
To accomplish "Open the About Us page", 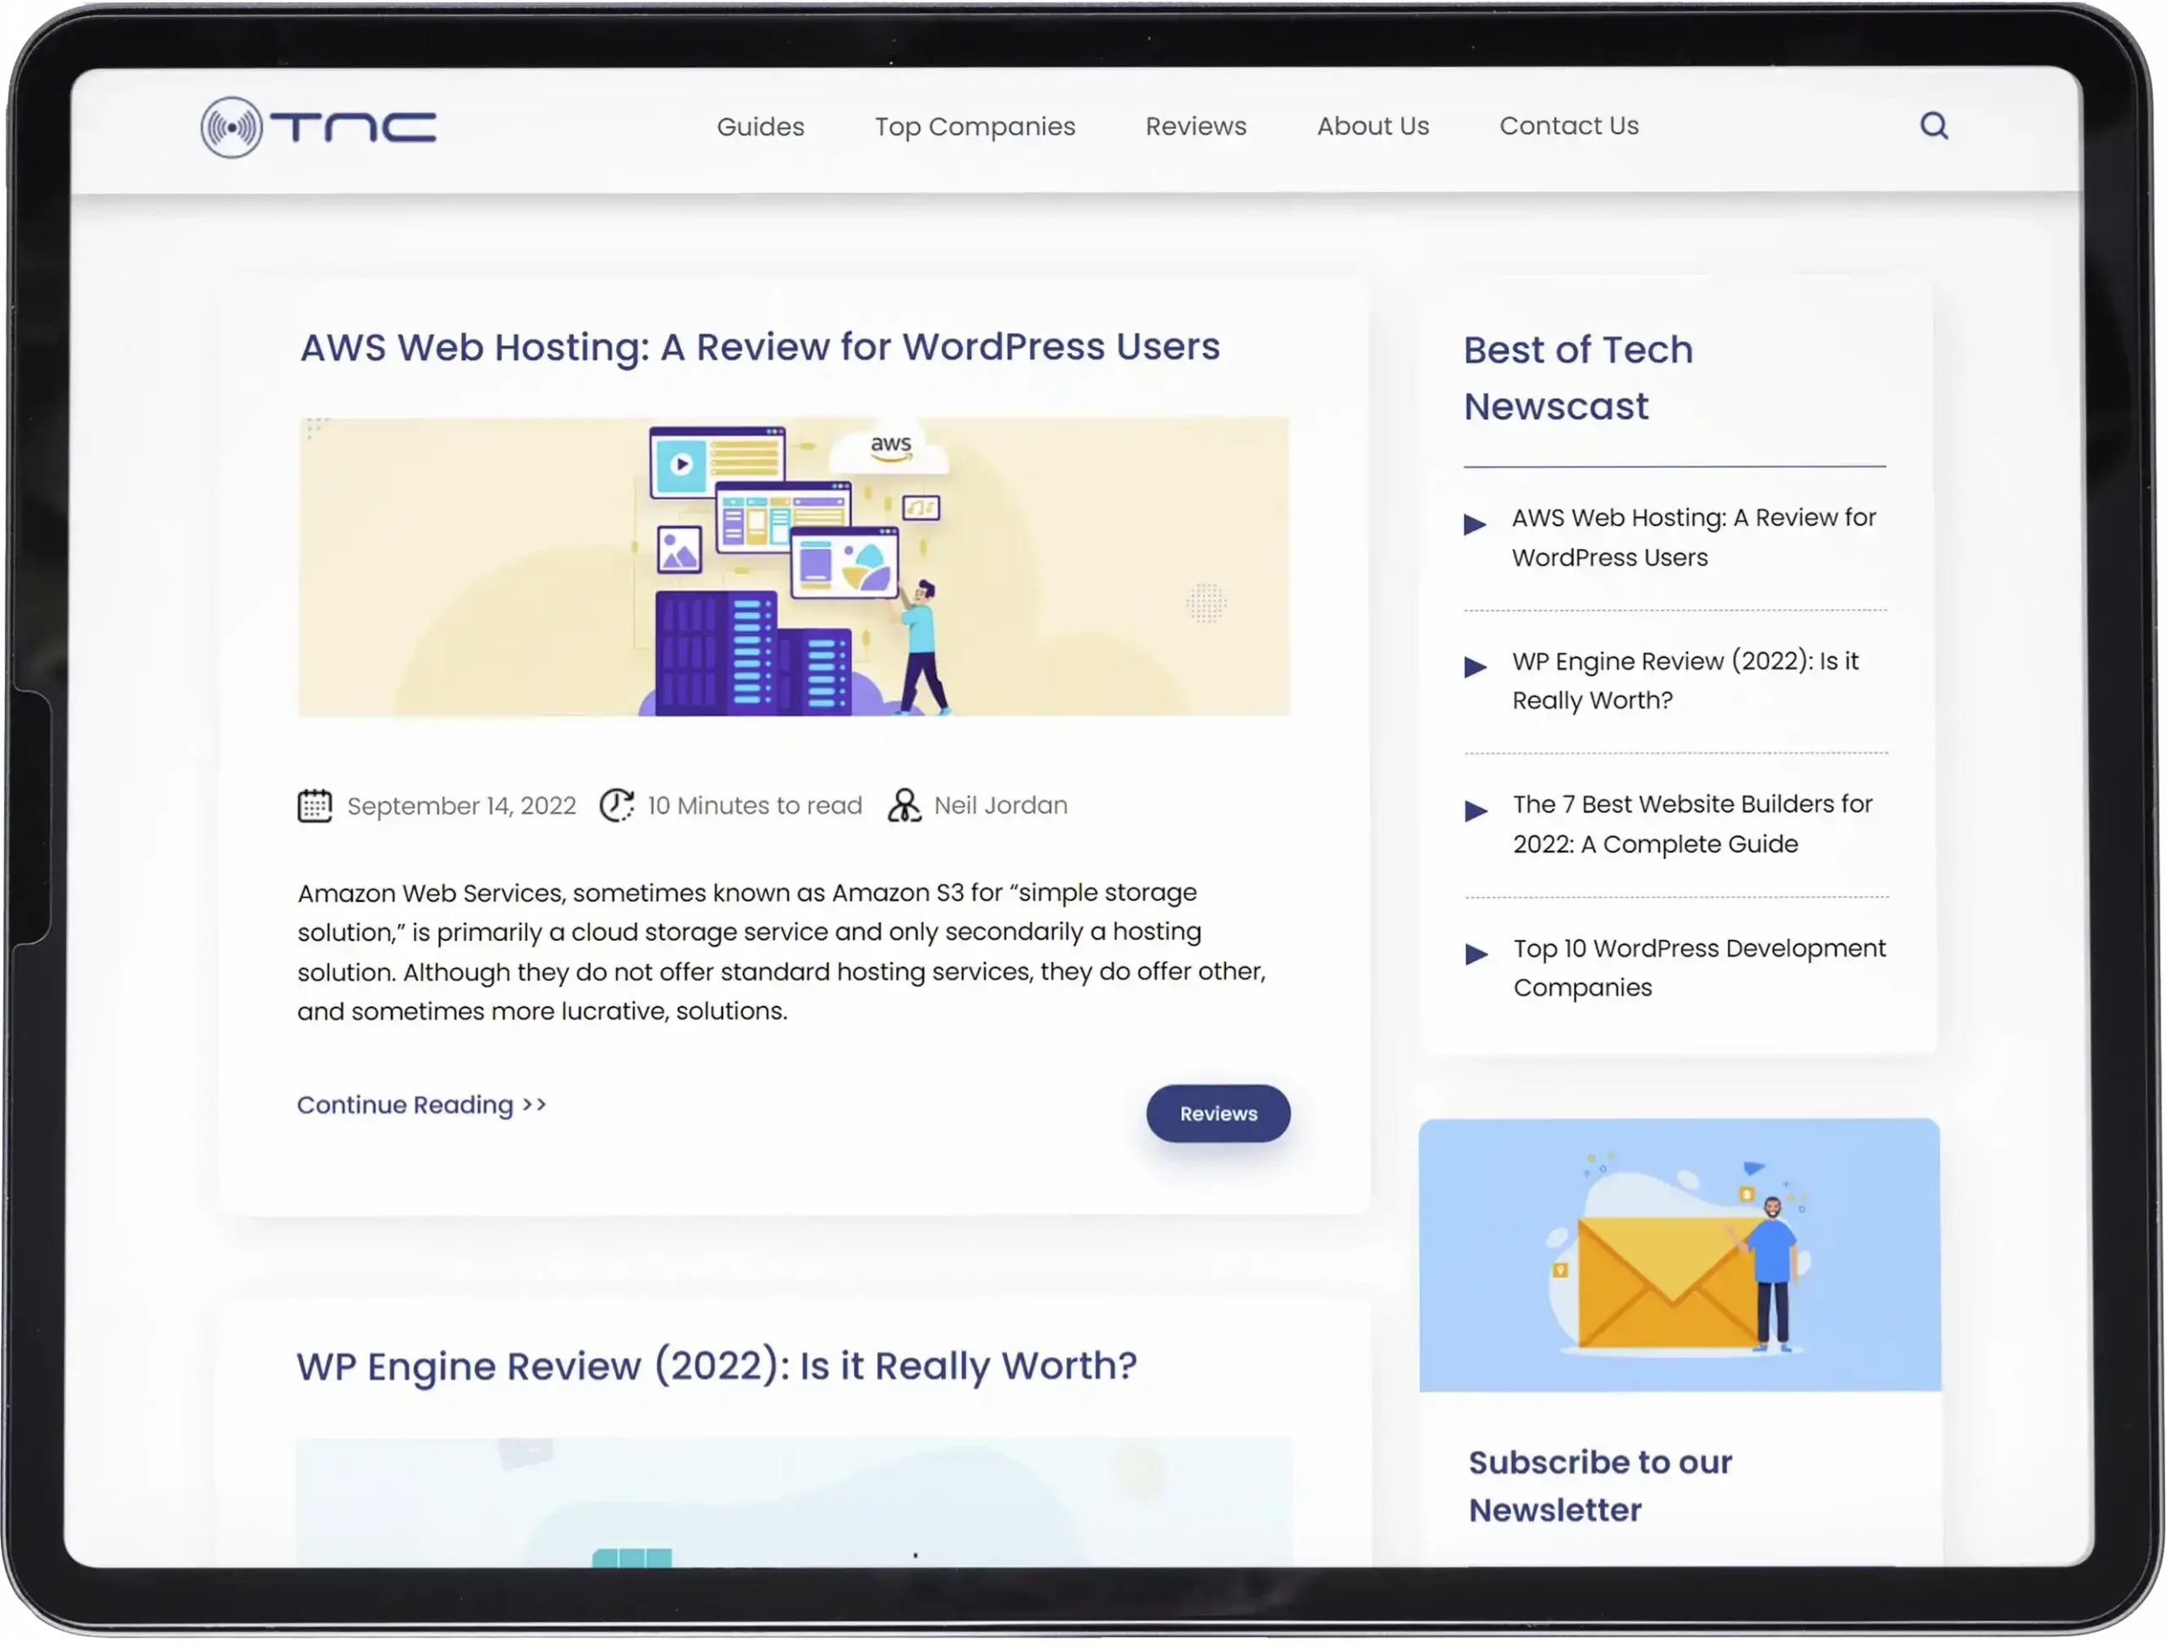I will (1373, 125).
